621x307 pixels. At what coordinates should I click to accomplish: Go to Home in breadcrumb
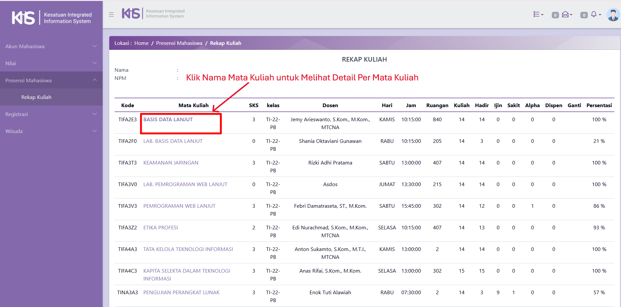(x=141, y=43)
